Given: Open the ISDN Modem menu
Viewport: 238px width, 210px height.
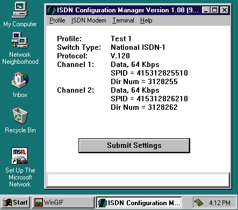Looking at the screenshot, I should 89,20.
